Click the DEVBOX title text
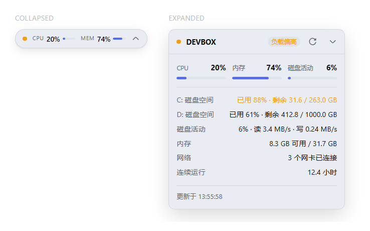 click(201, 42)
